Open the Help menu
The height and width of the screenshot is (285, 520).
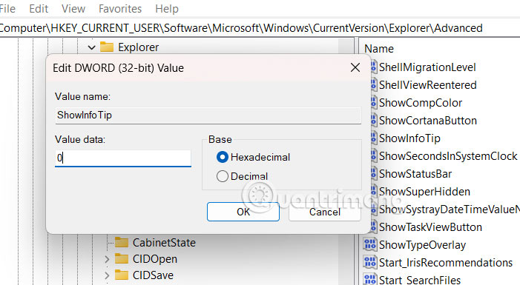pos(167,9)
